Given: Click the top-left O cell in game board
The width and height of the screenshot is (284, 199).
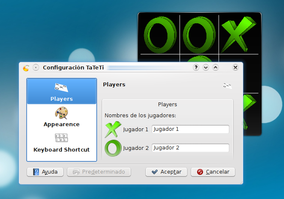Looking at the screenshot, I should coord(160,35).
